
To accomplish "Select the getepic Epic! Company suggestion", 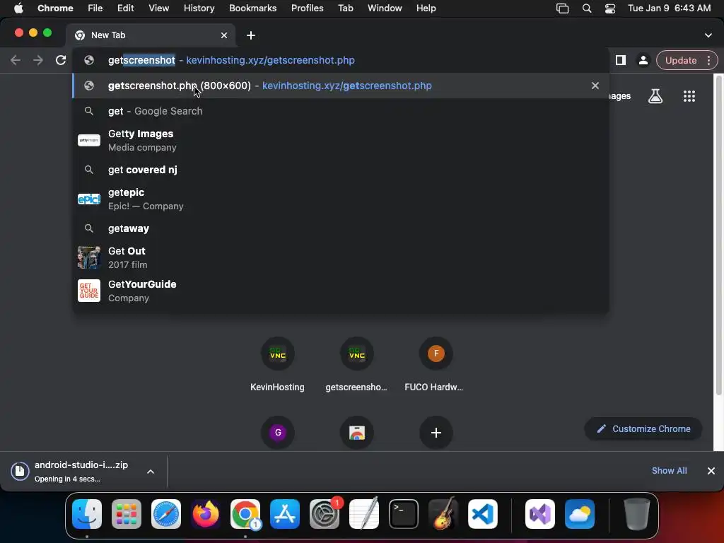I will 341,199.
